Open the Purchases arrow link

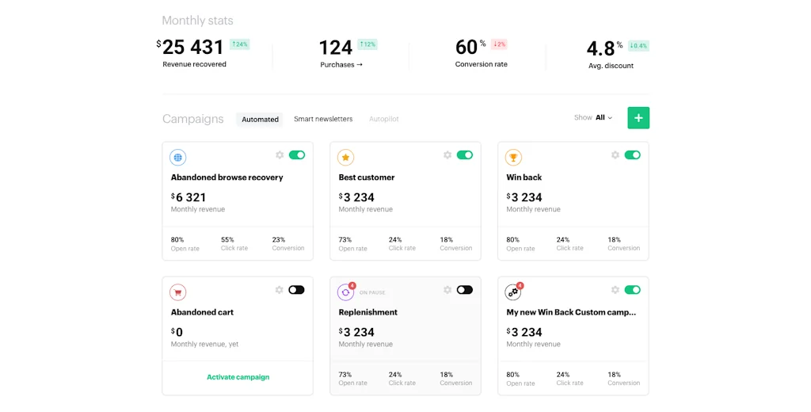[x=341, y=65]
